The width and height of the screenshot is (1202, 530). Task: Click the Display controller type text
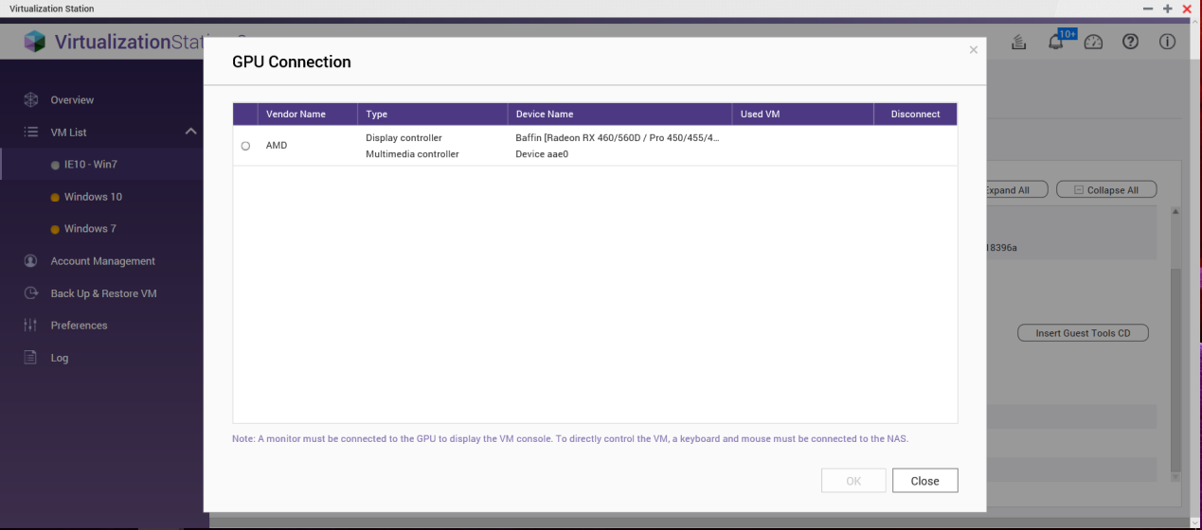[x=404, y=137]
